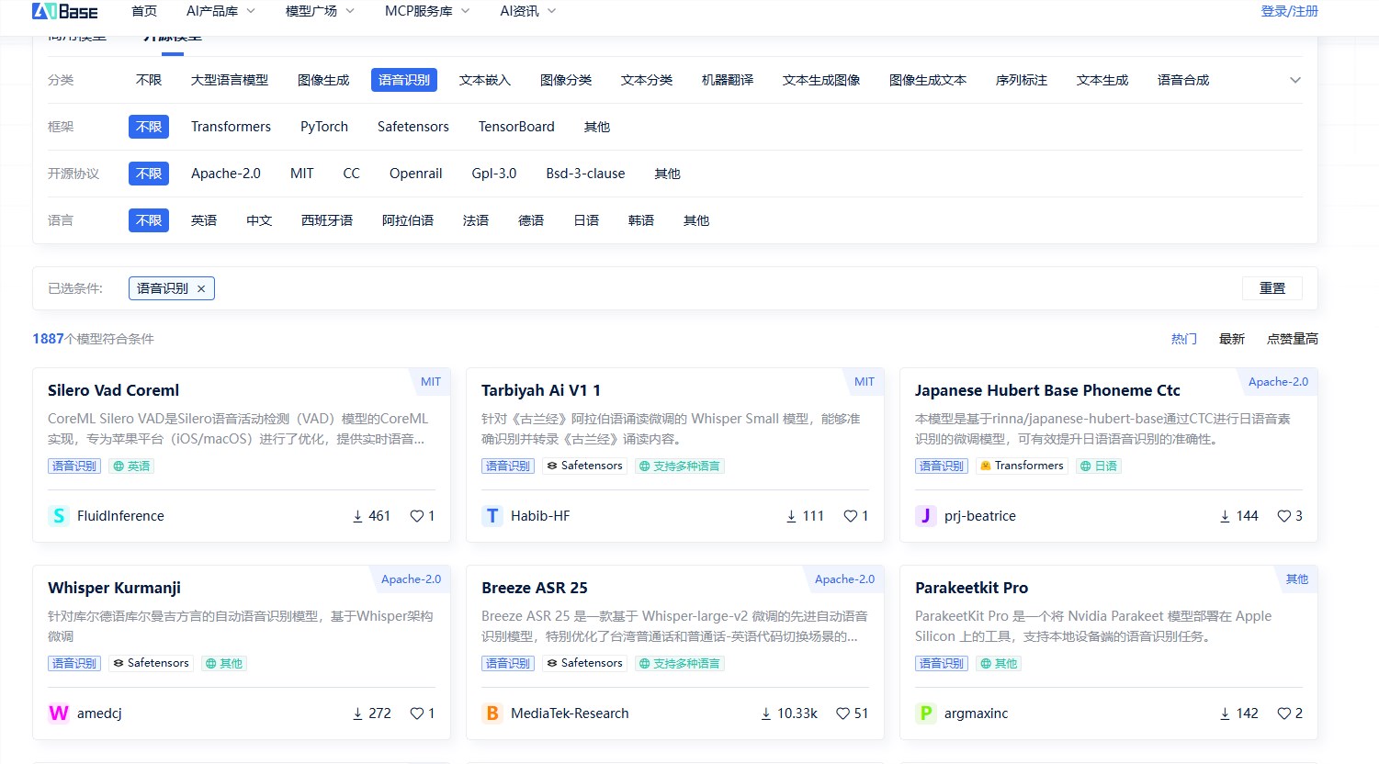Viewport: 1379px width, 764px height.
Task: Click heart icon on Silero Vad Coreml card
Action: click(x=416, y=516)
